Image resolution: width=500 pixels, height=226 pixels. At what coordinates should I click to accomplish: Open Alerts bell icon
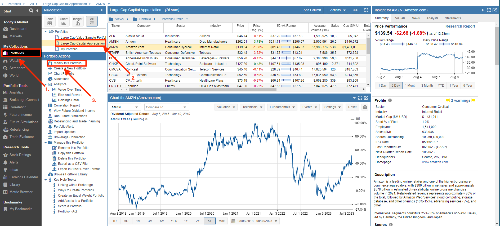(5, 162)
